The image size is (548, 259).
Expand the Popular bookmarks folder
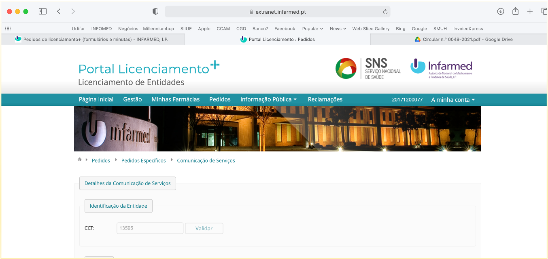(312, 29)
